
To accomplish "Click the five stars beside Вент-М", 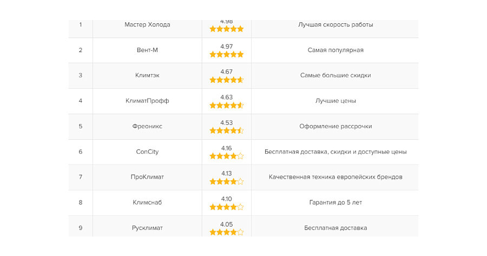I will click(x=226, y=55).
